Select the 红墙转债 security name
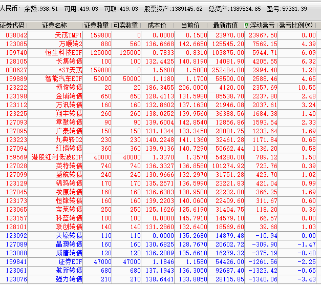The image size is (321, 285). tap(69, 149)
